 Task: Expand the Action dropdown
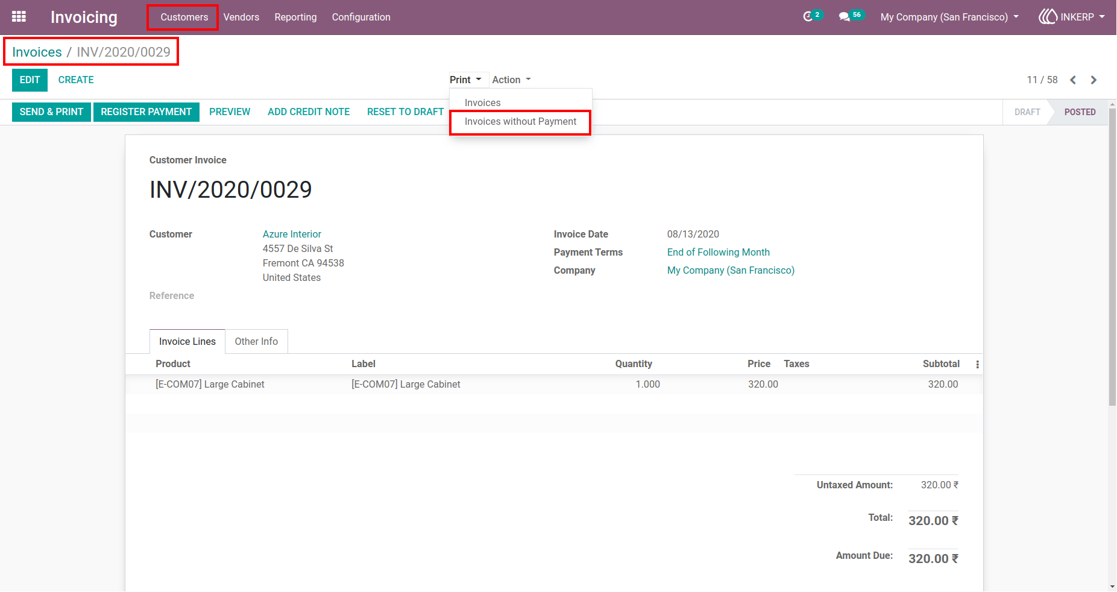(x=511, y=80)
